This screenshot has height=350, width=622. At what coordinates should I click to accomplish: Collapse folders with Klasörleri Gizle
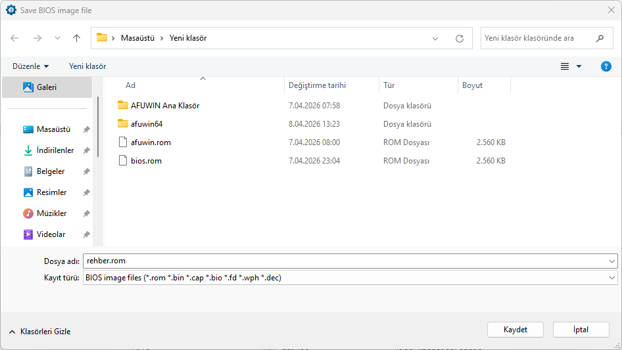pos(39,332)
